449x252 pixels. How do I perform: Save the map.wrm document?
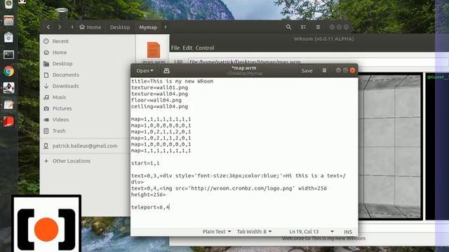pos(307,71)
